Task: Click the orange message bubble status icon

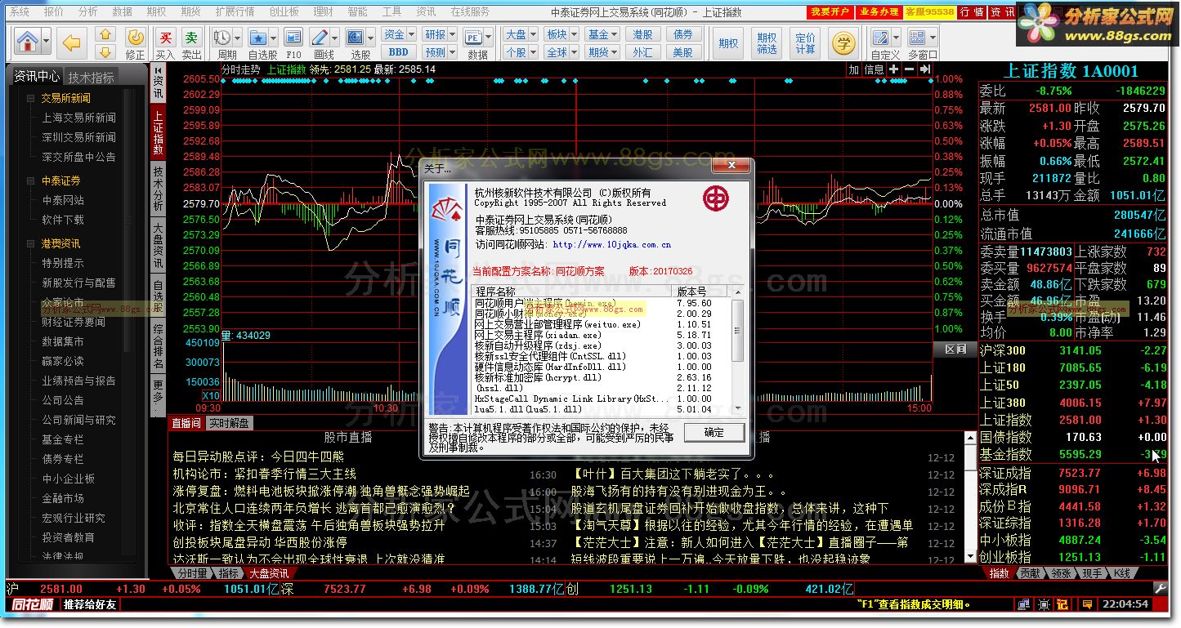Action: point(1087,604)
